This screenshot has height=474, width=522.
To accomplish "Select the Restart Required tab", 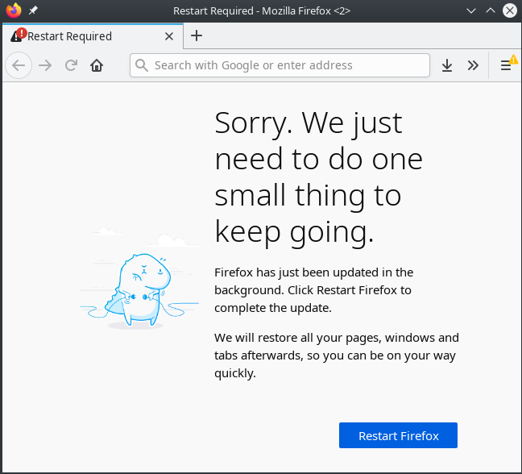I will click(93, 36).
